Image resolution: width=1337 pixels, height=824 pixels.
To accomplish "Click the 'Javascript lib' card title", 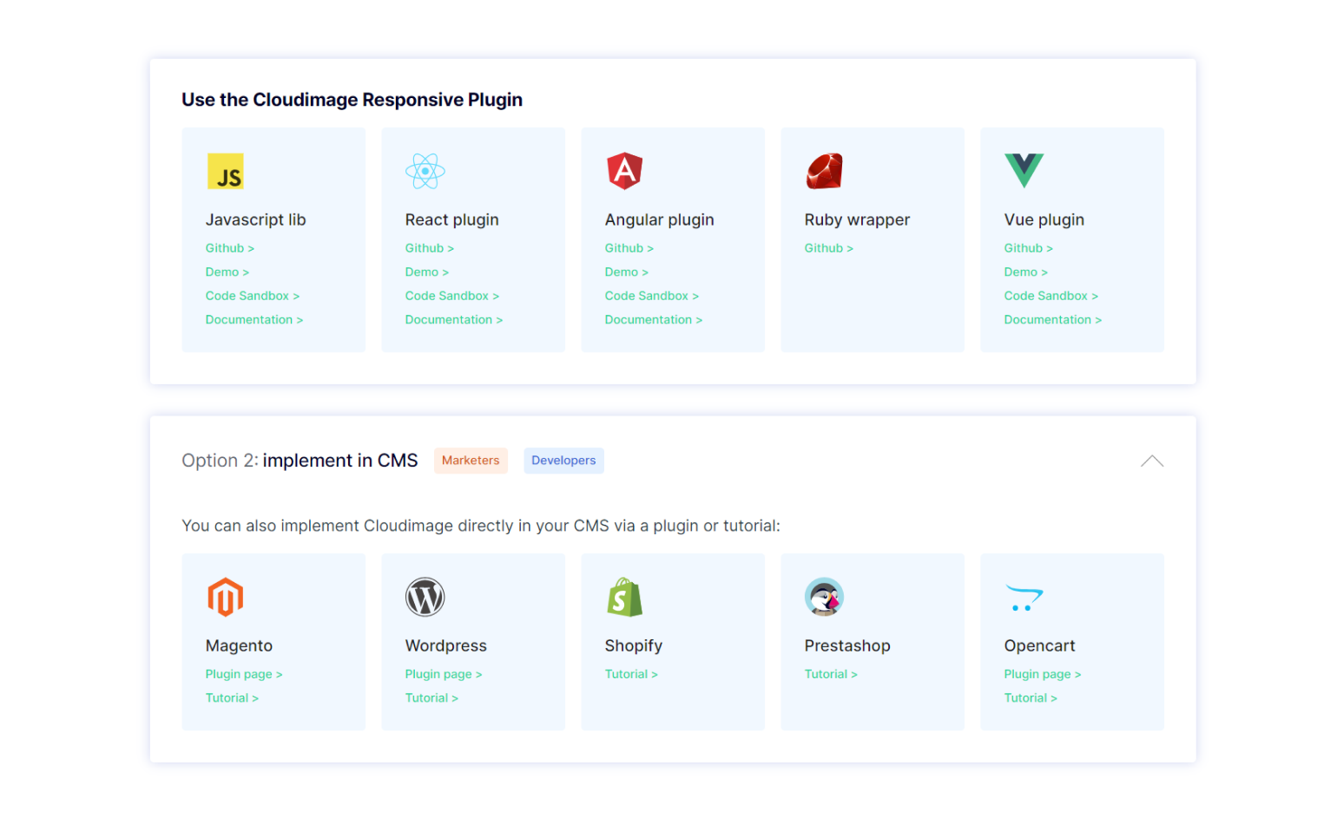I will click(256, 220).
